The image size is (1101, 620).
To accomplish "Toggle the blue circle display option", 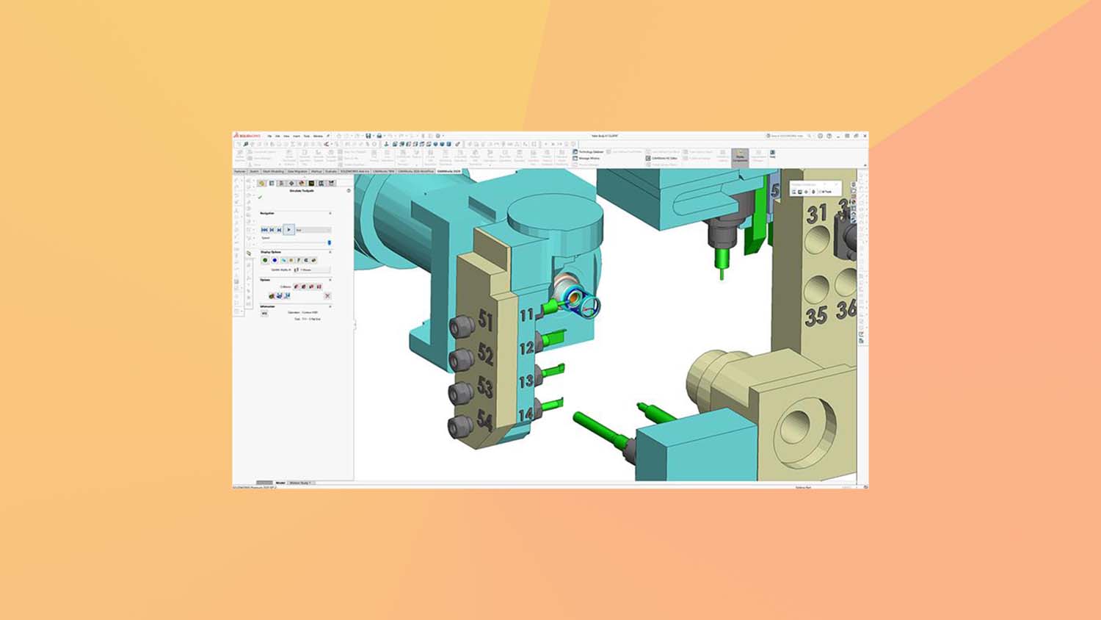I will tap(275, 260).
